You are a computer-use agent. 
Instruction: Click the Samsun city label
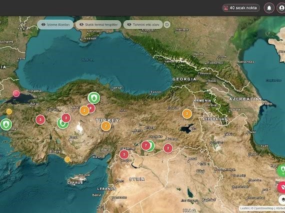click(x=117, y=87)
